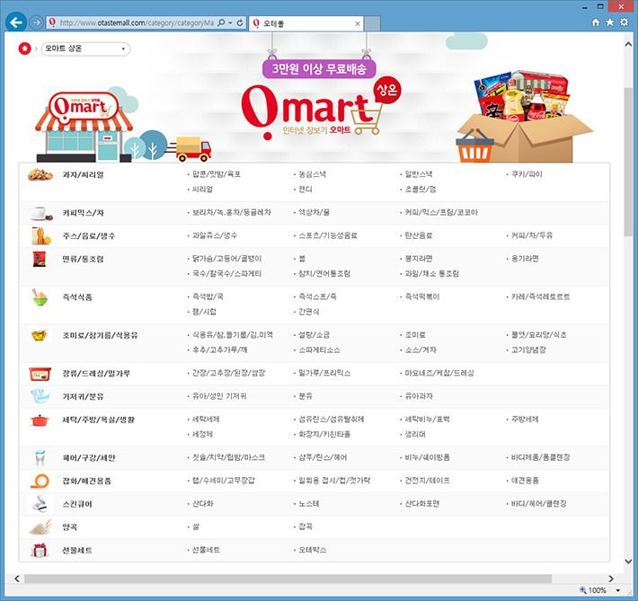The width and height of the screenshot is (638, 601).
Task: Click the orange hose icon for 잡화/애견용품
Action: [40, 481]
